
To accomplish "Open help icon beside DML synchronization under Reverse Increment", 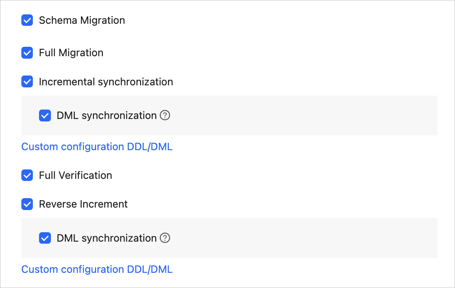I will point(165,238).
